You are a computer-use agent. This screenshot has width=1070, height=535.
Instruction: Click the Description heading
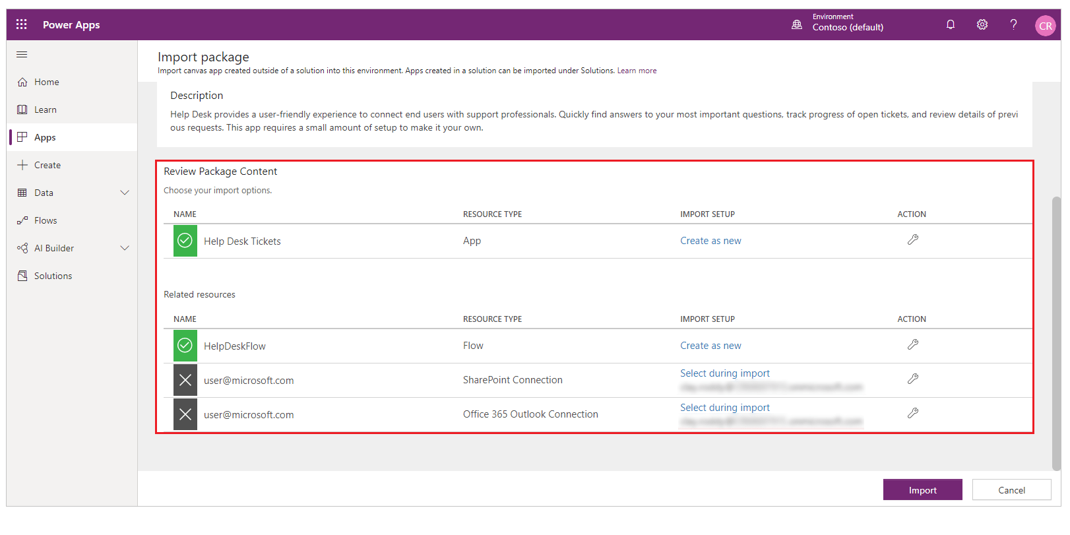click(197, 96)
